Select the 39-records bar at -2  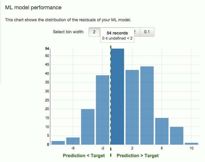(x=102, y=110)
